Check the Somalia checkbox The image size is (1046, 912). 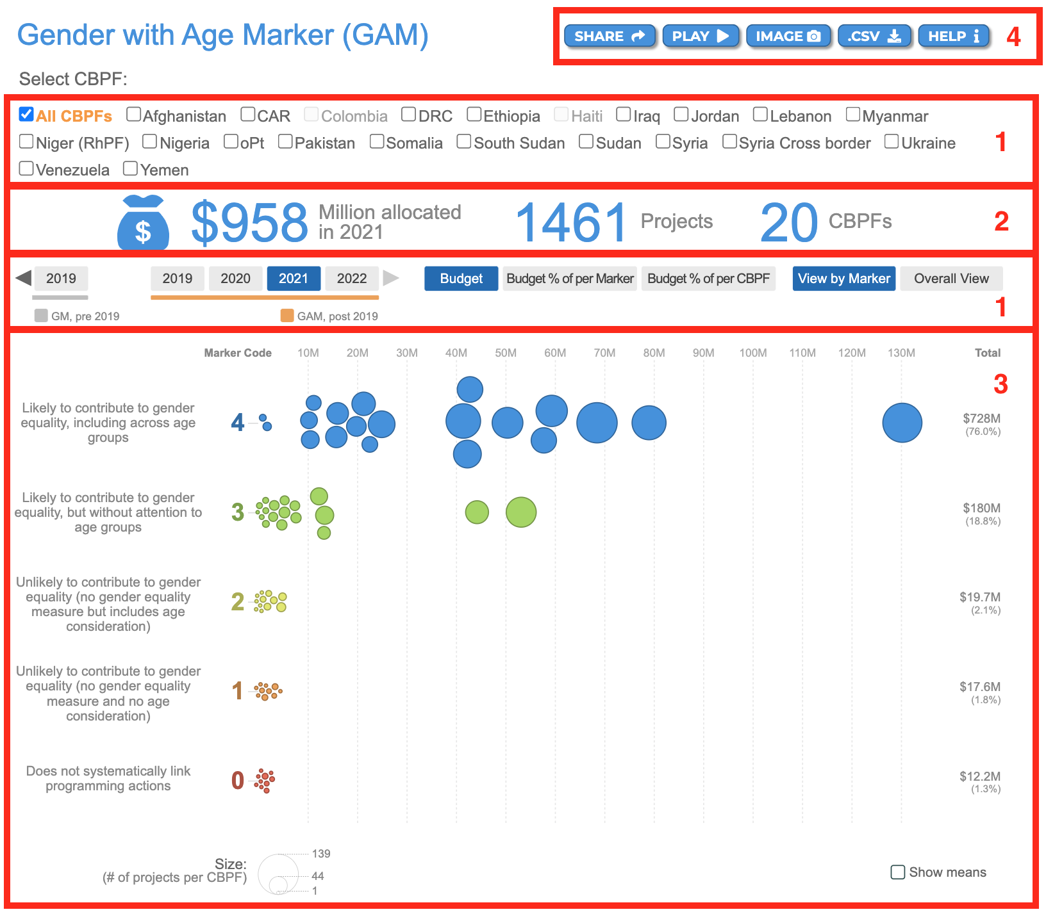coord(377,142)
